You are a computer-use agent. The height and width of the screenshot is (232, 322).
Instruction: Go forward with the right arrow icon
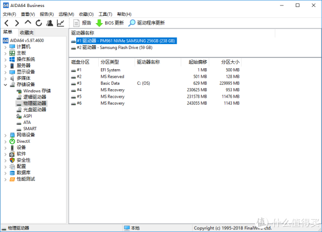coord(17,23)
